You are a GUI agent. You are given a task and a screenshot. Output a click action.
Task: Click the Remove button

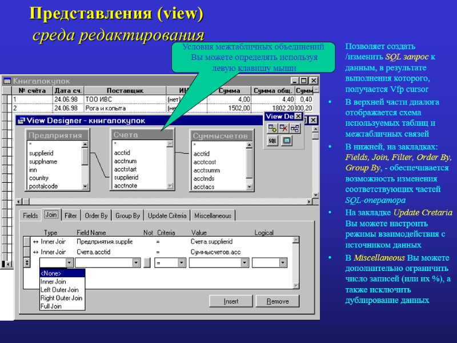(x=278, y=301)
